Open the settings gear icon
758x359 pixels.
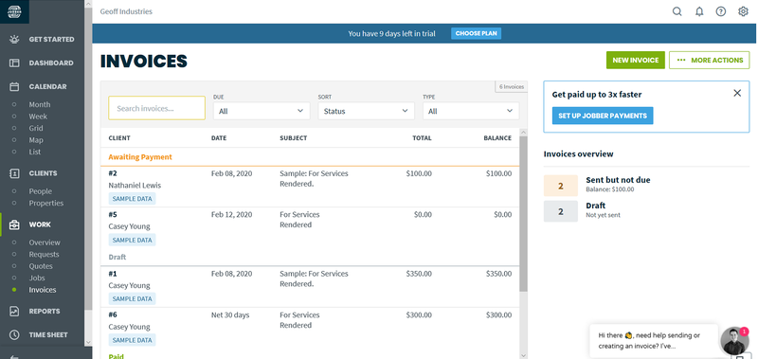[x=743, y=11]
